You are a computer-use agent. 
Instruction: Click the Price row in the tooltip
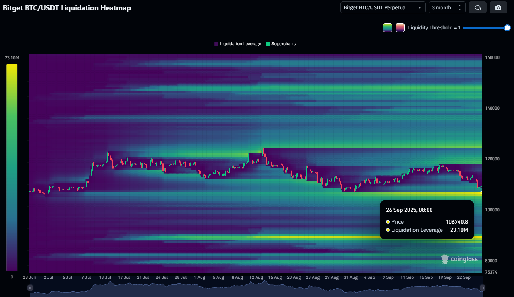pos(426,222)
